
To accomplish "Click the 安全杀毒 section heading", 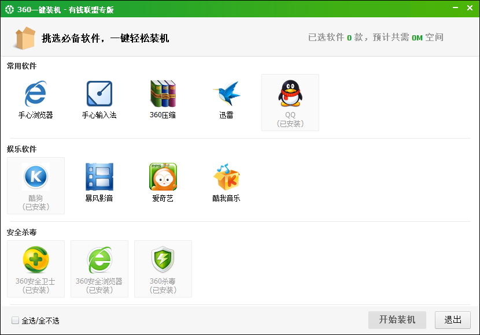I will coord(22,232).
